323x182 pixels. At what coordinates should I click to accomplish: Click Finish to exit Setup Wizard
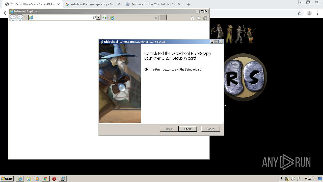[x=187, y=129]
